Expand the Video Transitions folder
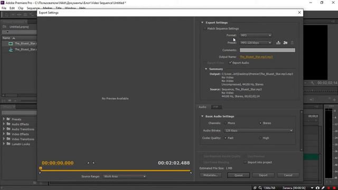Screen dimensions: 338x190 coord(4,139)
